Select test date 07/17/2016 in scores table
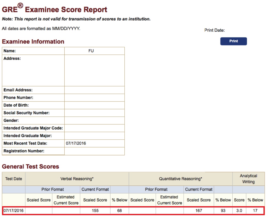The height and width of the screenshot is (218, 273). [13, 211]
